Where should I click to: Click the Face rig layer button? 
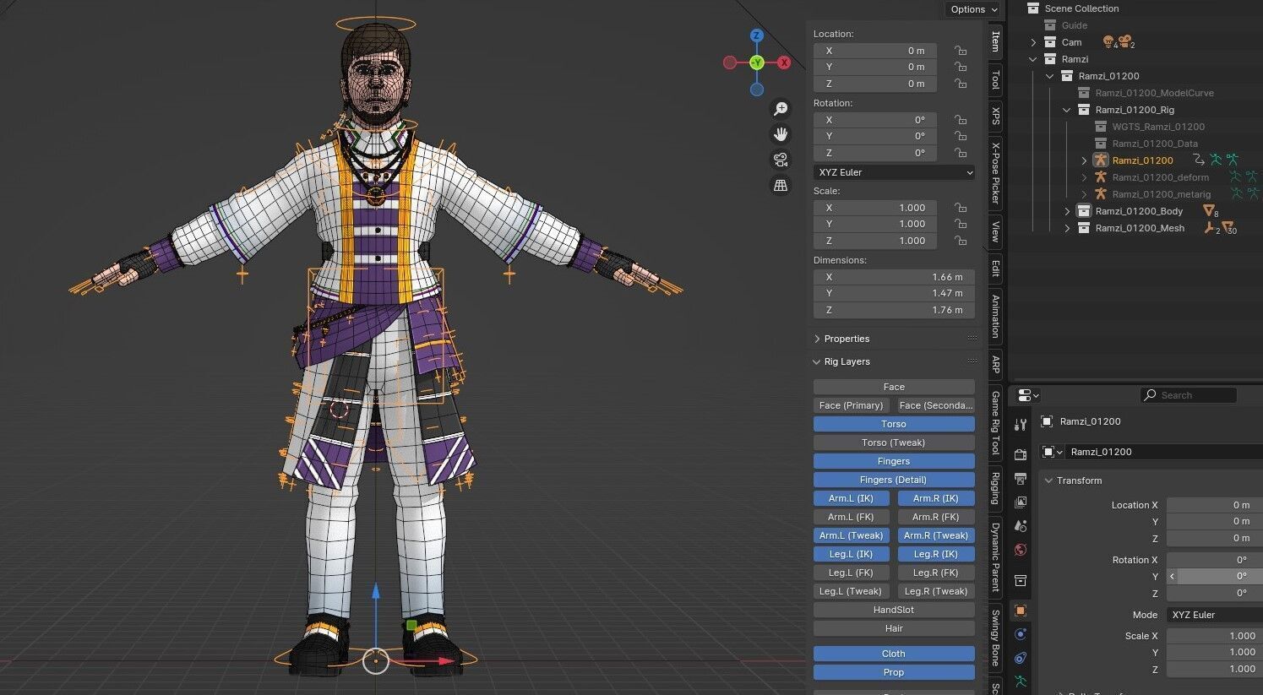(x=894, y=387)
